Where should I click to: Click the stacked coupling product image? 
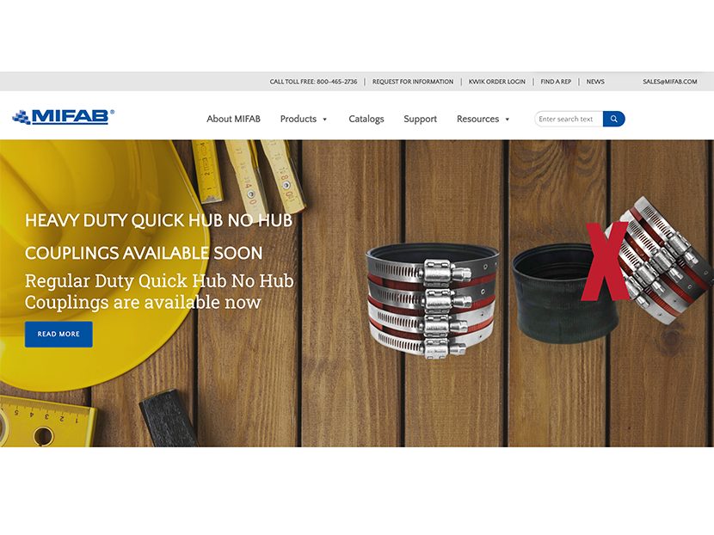coord(432,300)
